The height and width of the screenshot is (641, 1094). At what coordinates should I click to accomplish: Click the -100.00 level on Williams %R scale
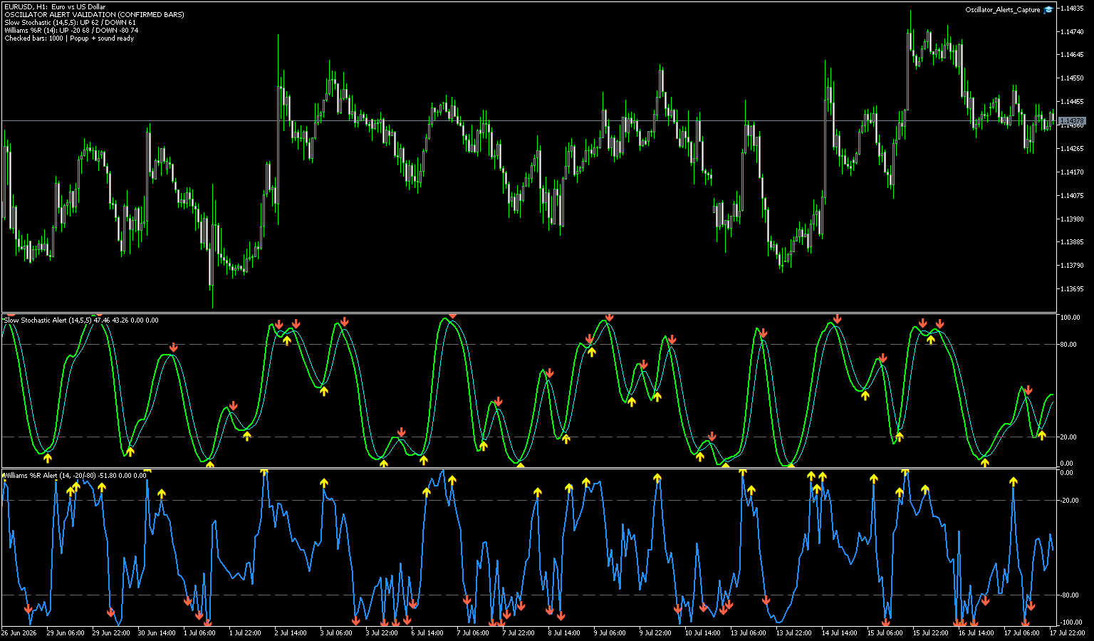[x=1070, y=622]
